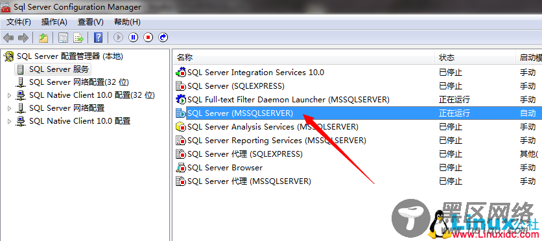This screenshot has height=241, width=542.
Task: Click the Start Service play button
Action: (118, 38)
